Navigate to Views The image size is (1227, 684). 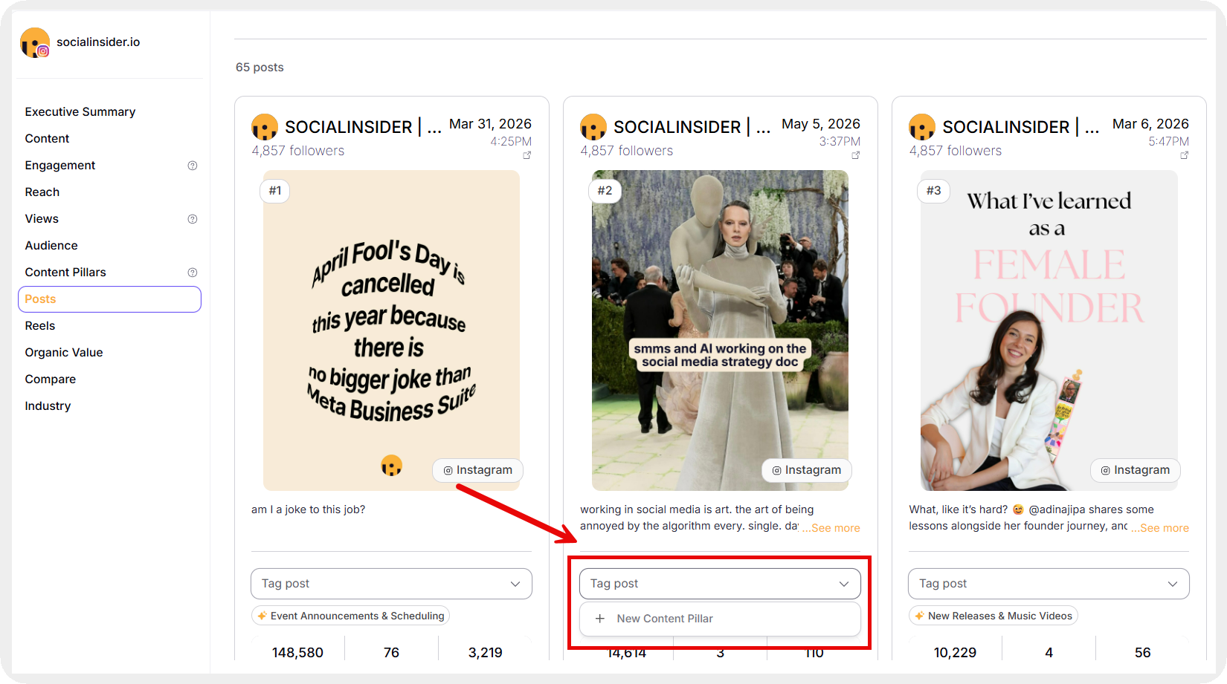tap(42, 219)
